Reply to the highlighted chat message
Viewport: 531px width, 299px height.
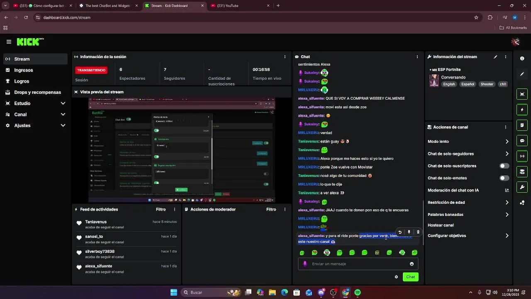pyautogui.click(x=400, y=233)
